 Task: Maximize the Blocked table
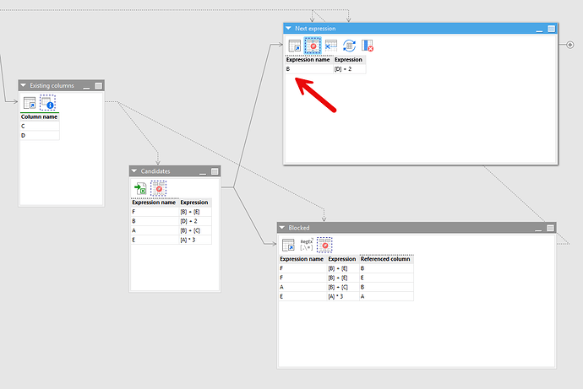(550, 228)
